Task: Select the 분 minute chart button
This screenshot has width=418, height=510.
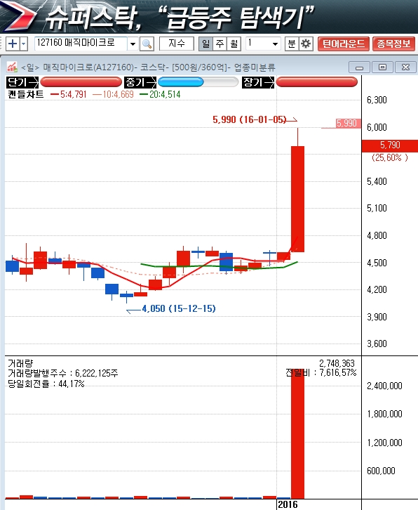Action: (x=292, y=44)
